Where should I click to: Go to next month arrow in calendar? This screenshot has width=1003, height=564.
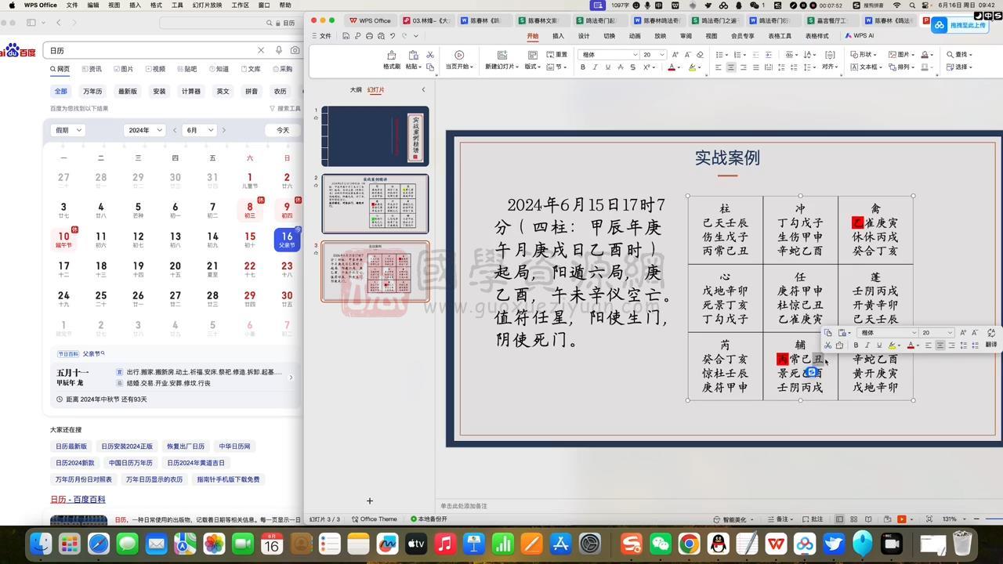[224, 130]
